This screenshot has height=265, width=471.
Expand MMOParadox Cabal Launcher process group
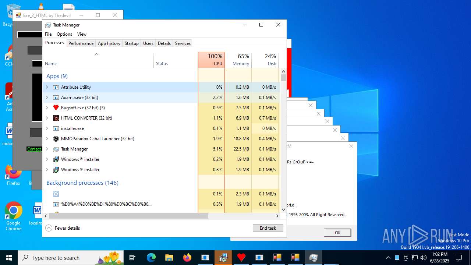47,139
